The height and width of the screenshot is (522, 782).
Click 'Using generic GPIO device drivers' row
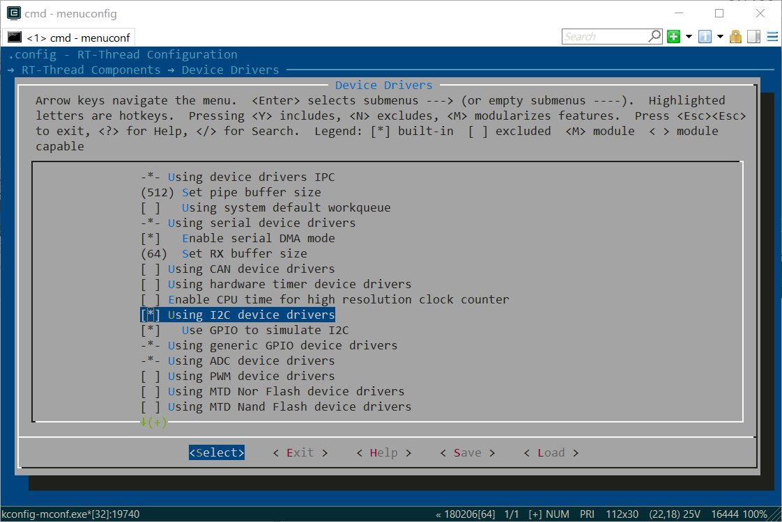(269, 346)
